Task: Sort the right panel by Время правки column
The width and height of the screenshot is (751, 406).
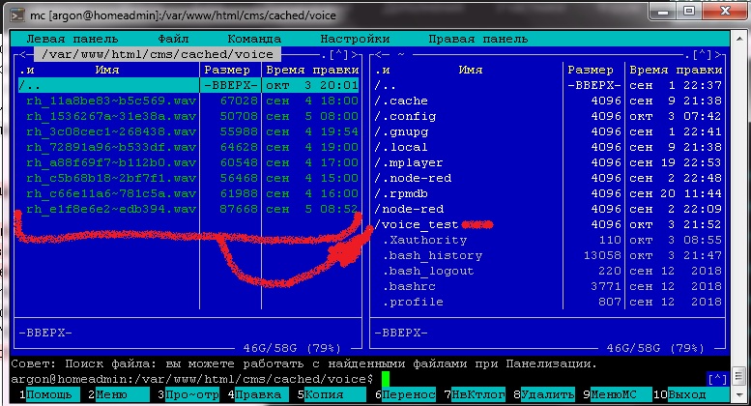Action: (x=676, y=70)
